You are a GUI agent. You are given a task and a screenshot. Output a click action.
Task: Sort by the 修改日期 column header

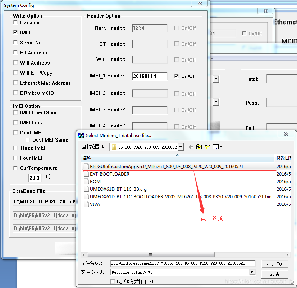tap(282, 158)
